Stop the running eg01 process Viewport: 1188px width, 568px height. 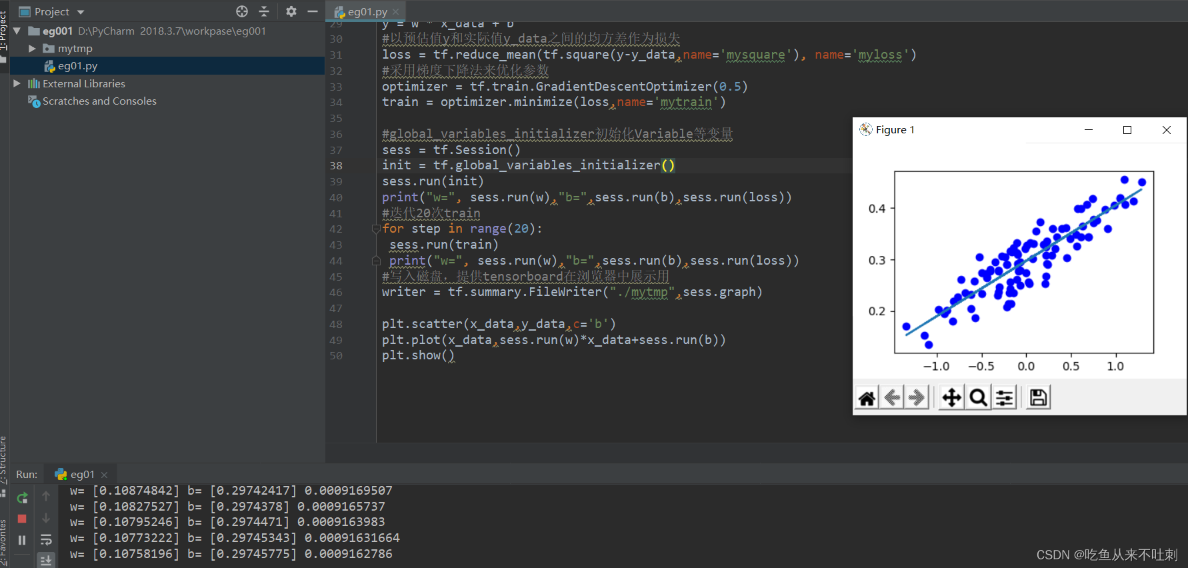pos(22,519)
